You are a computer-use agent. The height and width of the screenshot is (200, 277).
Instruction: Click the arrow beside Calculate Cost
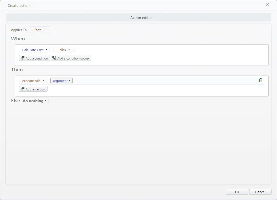tap(46, 50)
